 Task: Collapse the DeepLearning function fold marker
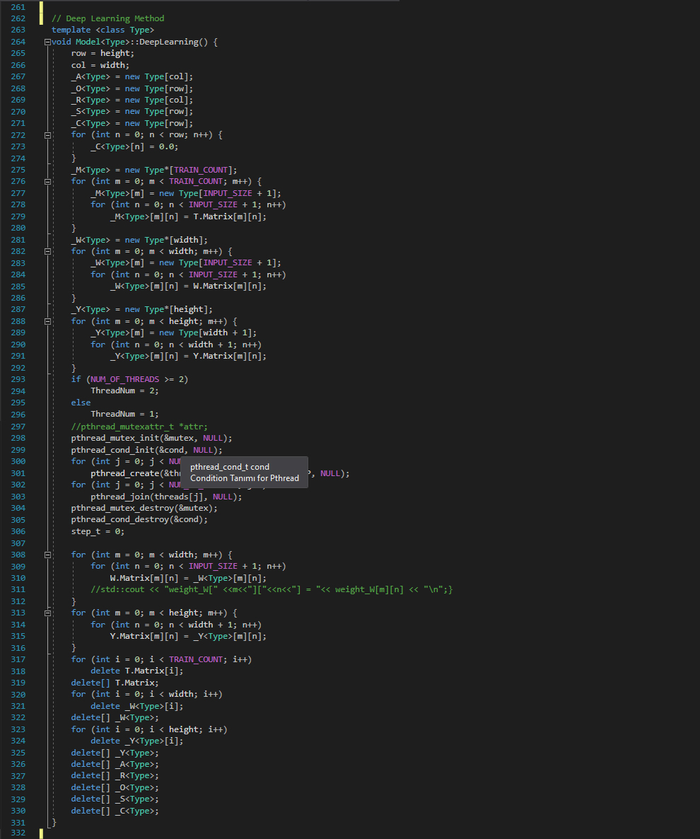click(x=47, y=42)
